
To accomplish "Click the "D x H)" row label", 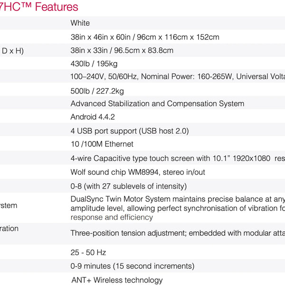I will pyautogui.click(x=13, y=50).
